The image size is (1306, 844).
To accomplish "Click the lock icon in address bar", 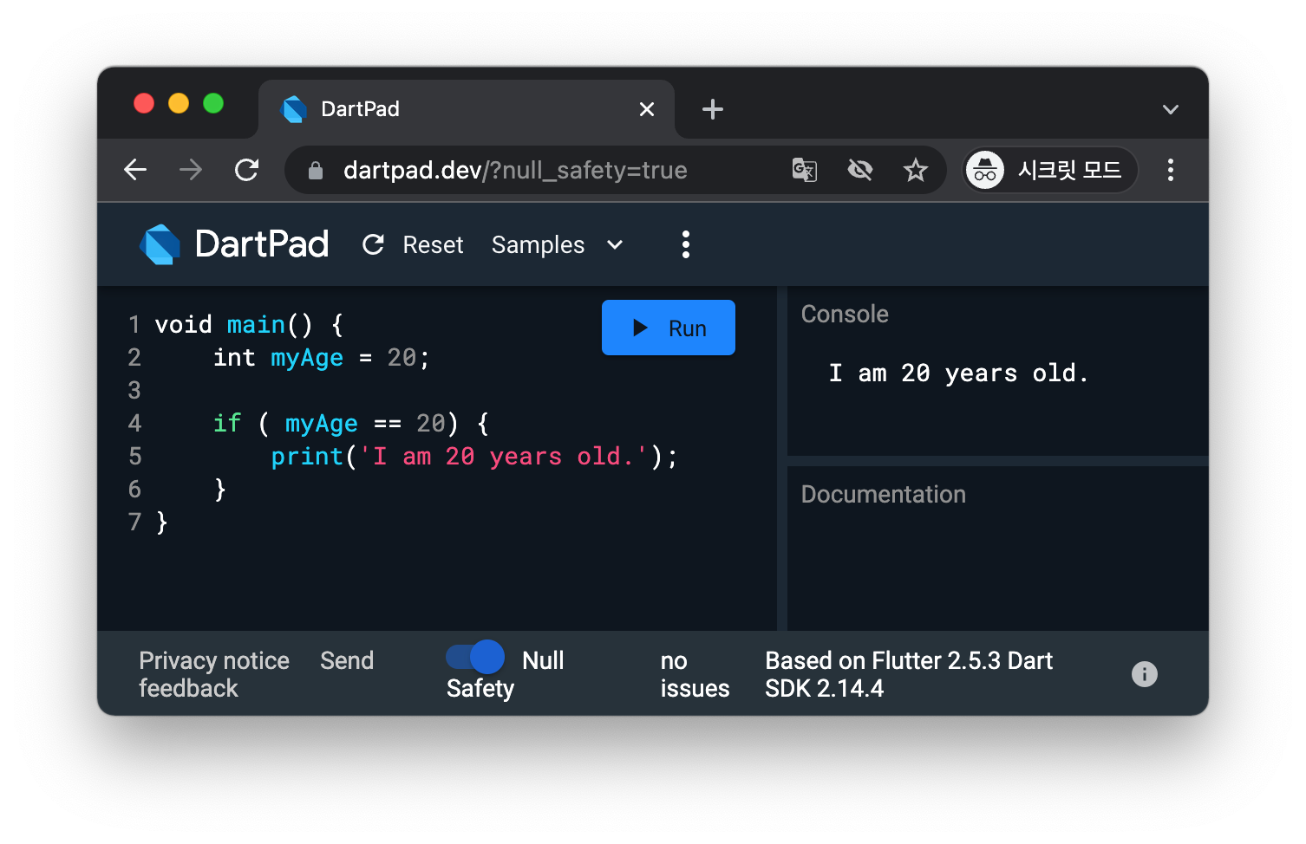I will click(316, 171).
